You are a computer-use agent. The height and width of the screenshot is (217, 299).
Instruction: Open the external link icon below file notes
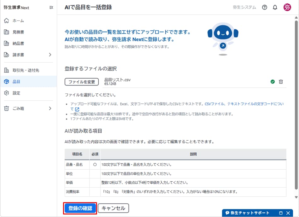coord(68,109)
